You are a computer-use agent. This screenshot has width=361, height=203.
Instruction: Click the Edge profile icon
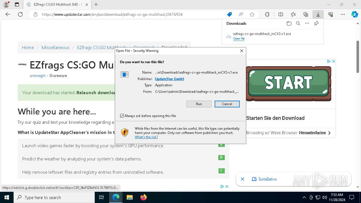[6, 5]
